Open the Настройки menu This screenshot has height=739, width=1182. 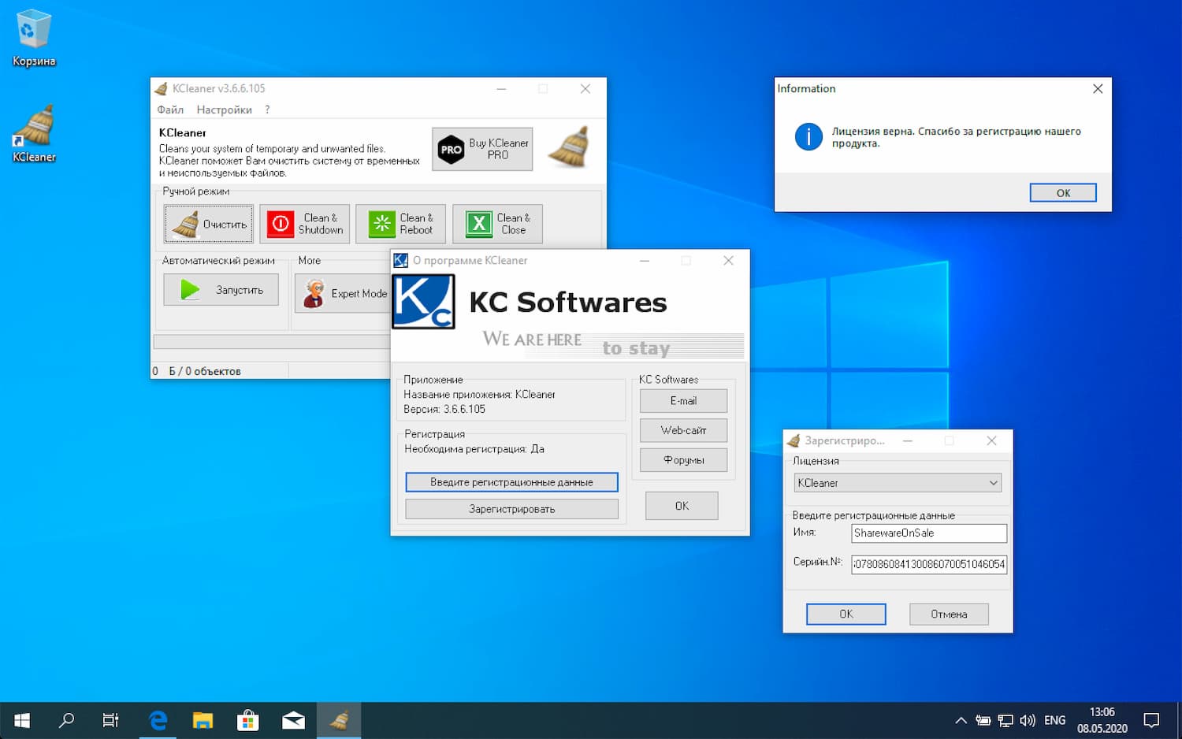coord(224,110)
